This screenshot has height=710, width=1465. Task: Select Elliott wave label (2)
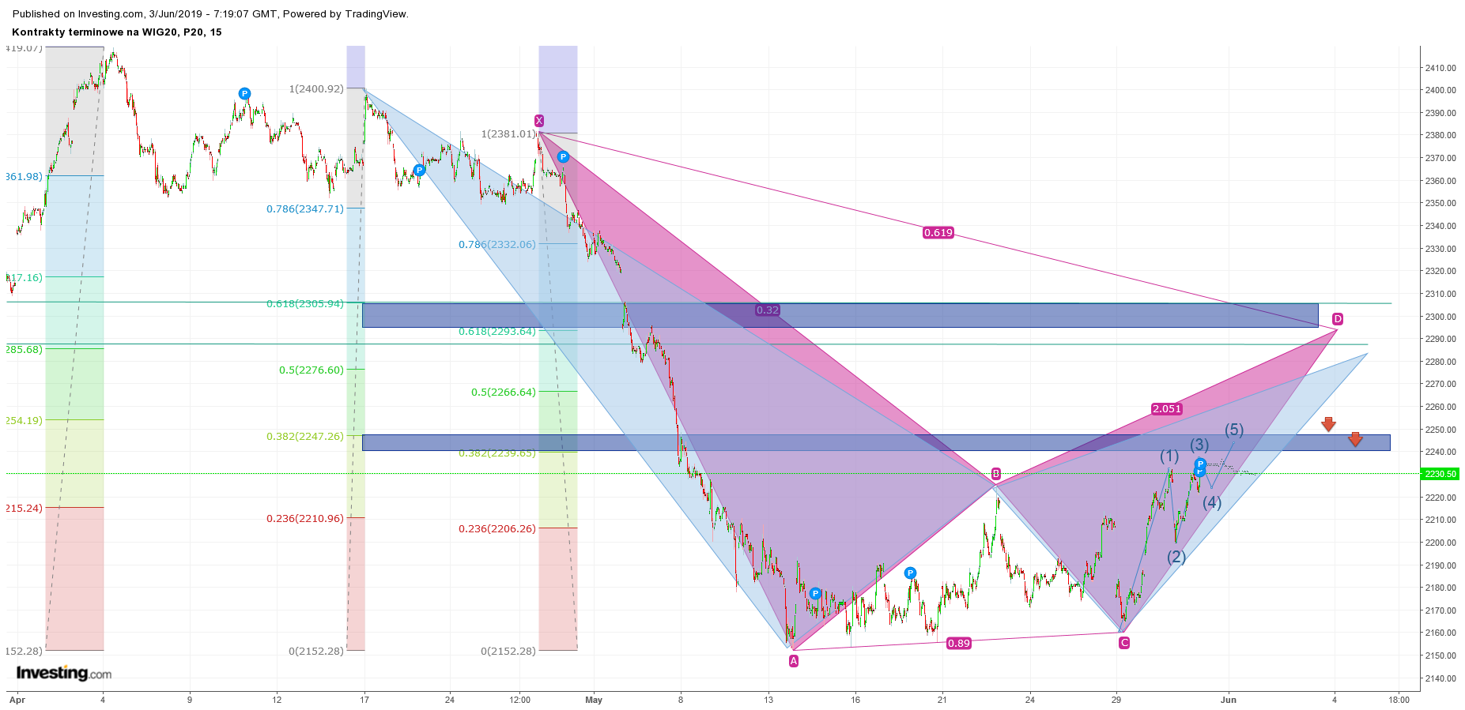[1176, 557]
